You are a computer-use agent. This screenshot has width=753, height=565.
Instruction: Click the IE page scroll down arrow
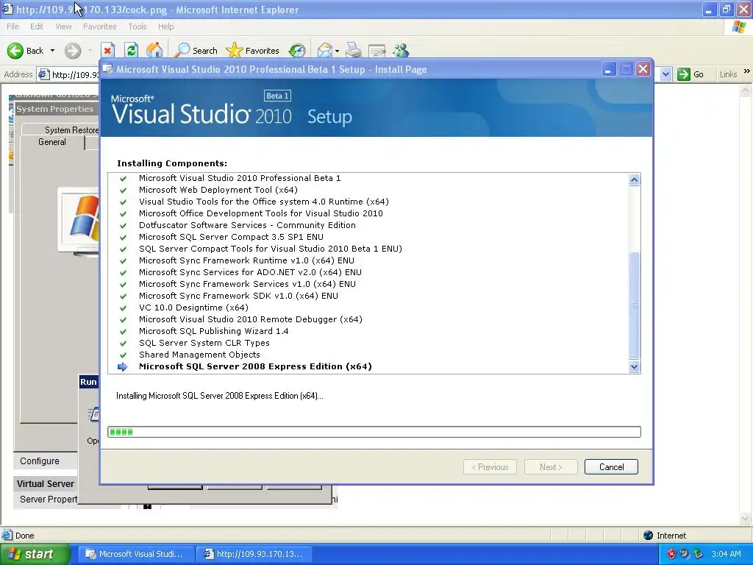[x=745, y=519]
